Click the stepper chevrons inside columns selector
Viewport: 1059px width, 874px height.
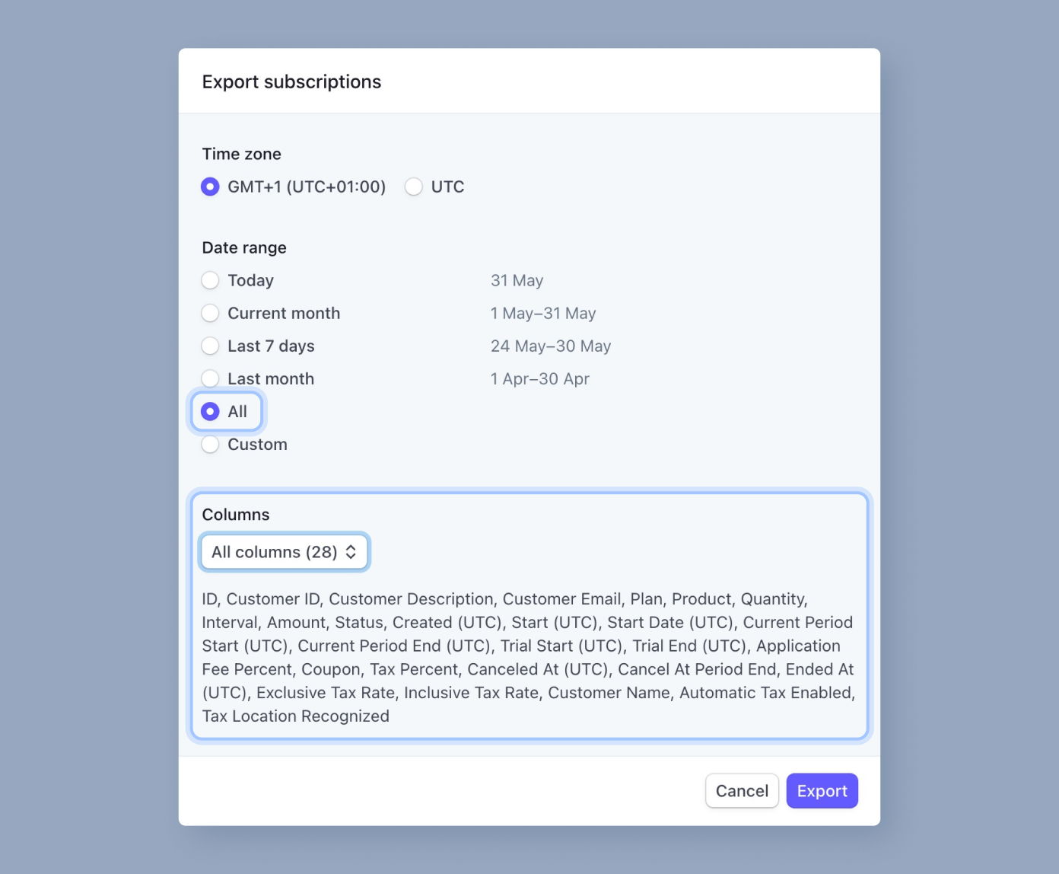[351, 551]
